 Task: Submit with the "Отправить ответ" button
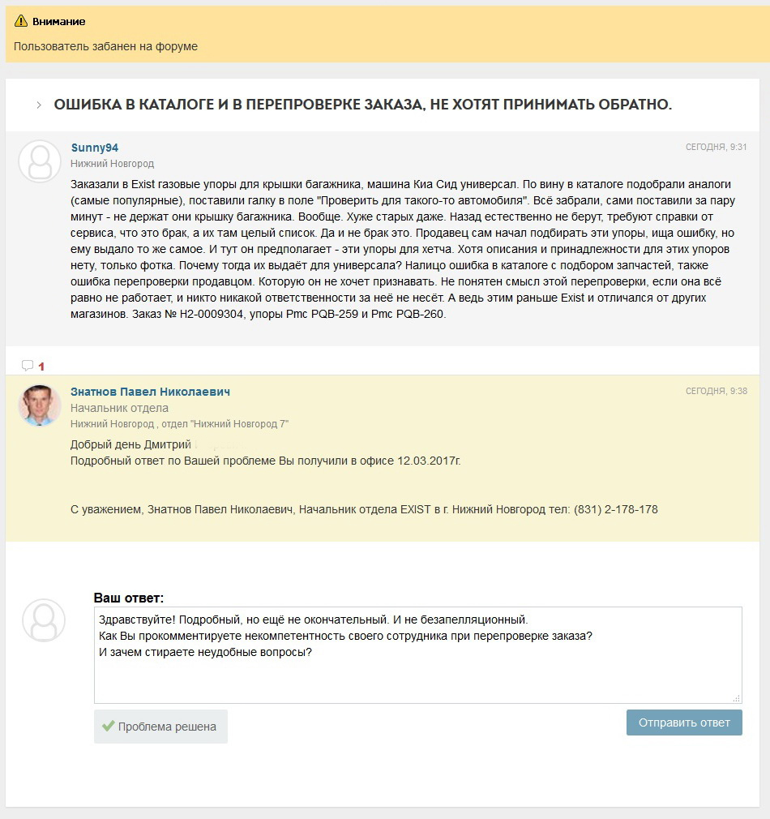click(x=684, y=723)
